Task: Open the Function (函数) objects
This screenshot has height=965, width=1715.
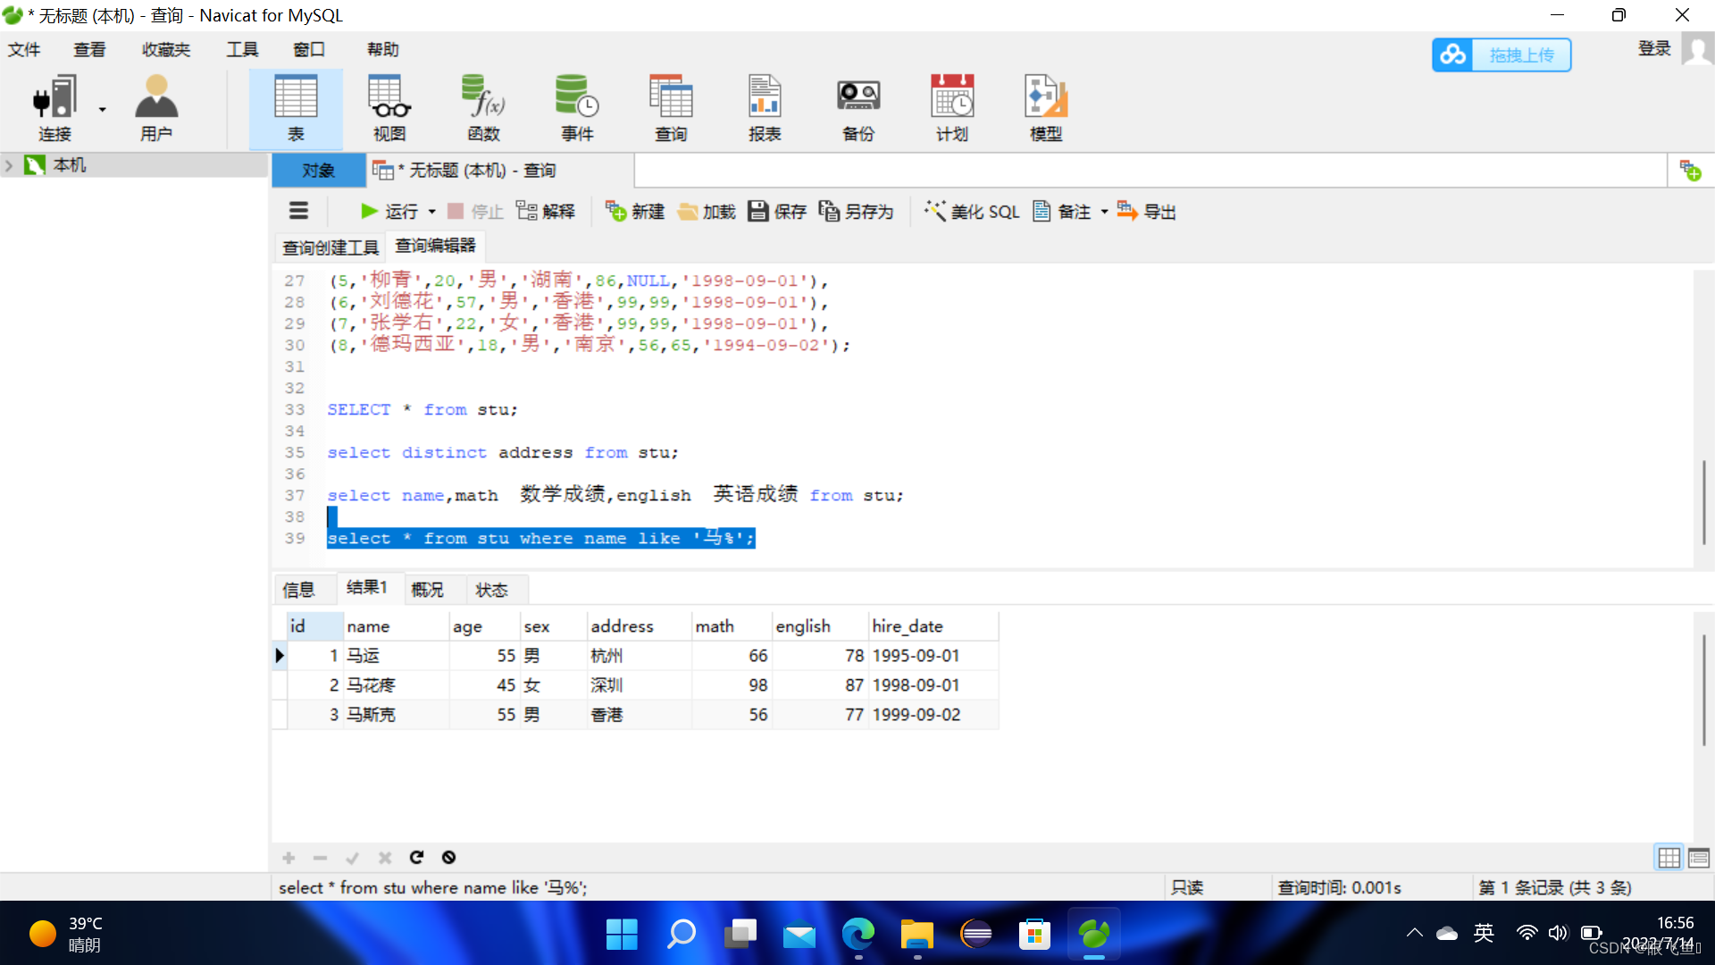Action: click(483, 109)
